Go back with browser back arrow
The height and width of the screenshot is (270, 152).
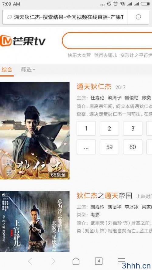click(x=30, y=261)
